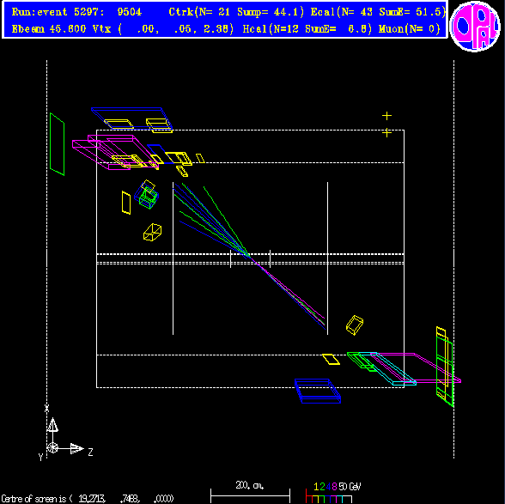Viewport: 505px width, 504px height.
Task: Click the upper yellow plus marker
Action: pos(386,116)
